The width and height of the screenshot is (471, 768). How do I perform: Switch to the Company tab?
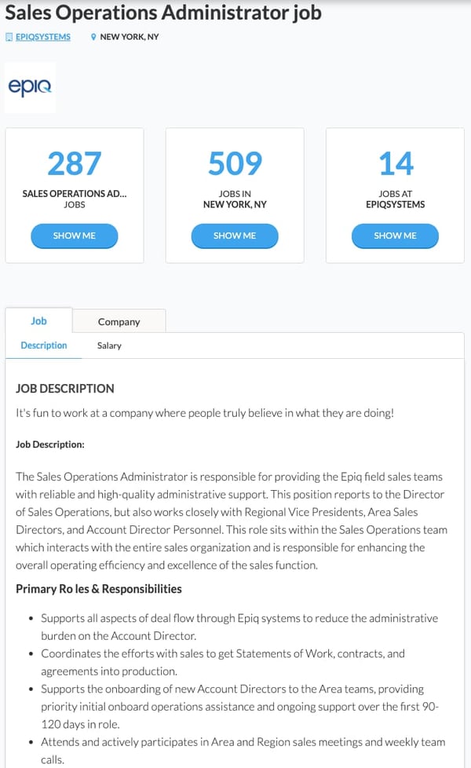pyautogui.click(x=119, y=321)
